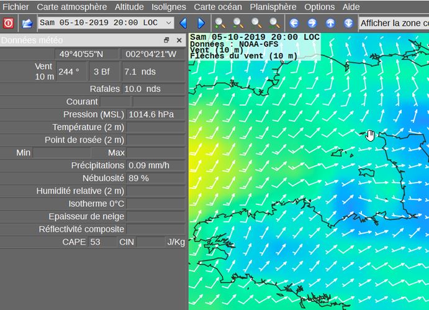
Task: Go to next forecast time arrow
Action: [x=201, y=23]
